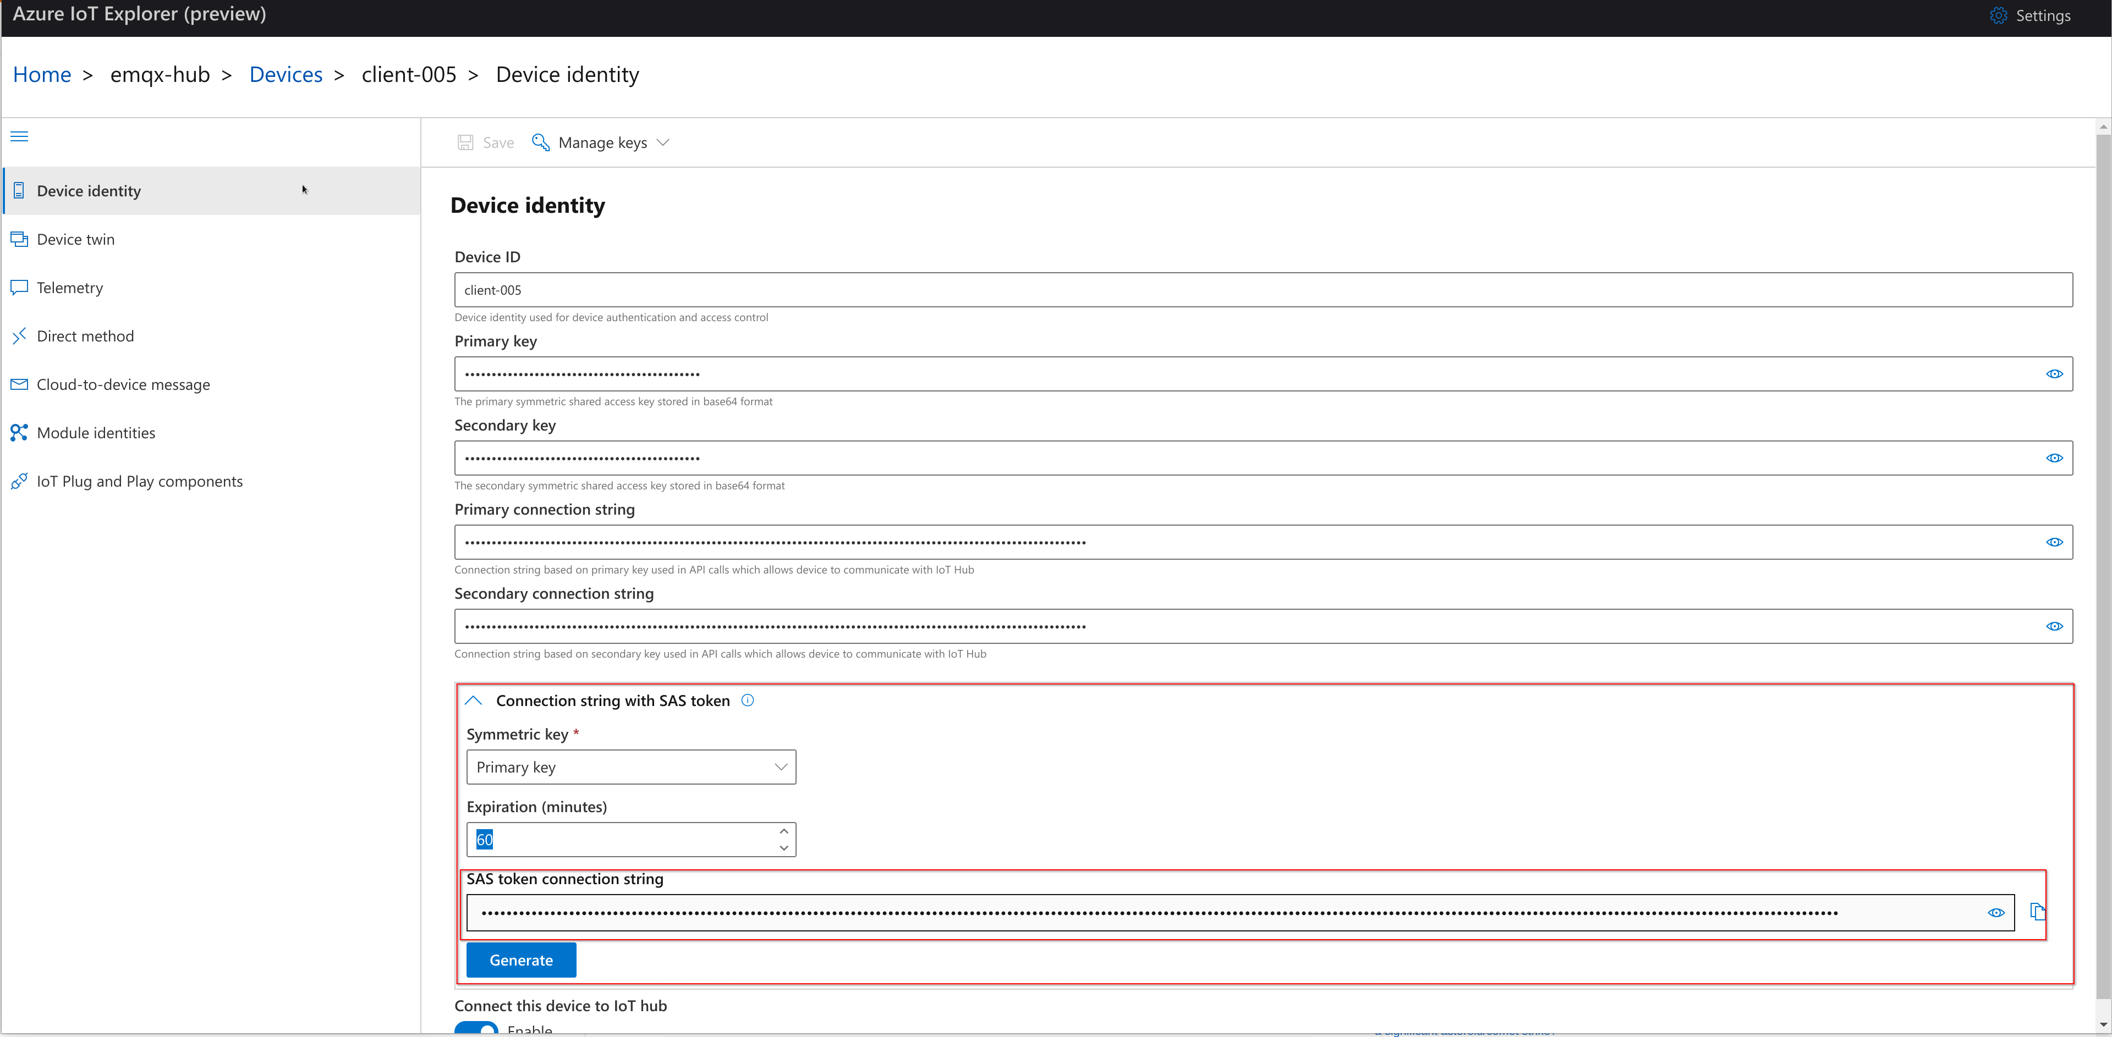Screen dimensions: 2112x1037
Task: Copy the SAS token connection string
Action: [2038, 912]
